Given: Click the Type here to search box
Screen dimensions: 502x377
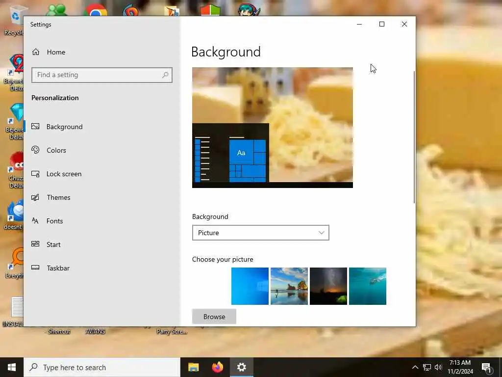Looking at the screenshot, I should pos(102,367).
